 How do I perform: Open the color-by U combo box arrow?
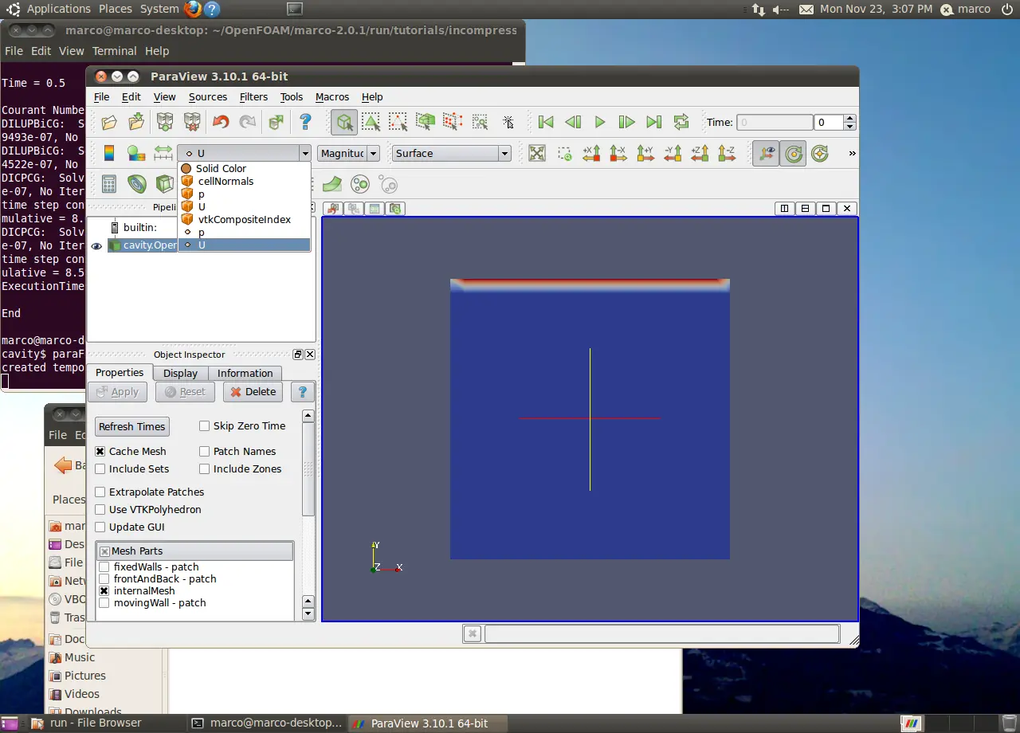click(304, 153)
